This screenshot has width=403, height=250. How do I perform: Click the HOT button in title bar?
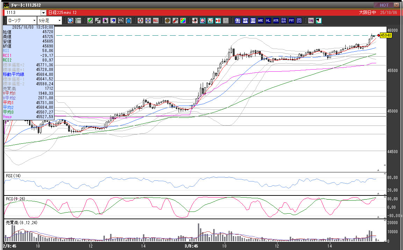[384, 5]
